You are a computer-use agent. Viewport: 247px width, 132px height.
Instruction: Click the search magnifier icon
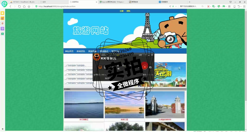tap(202, 6)
